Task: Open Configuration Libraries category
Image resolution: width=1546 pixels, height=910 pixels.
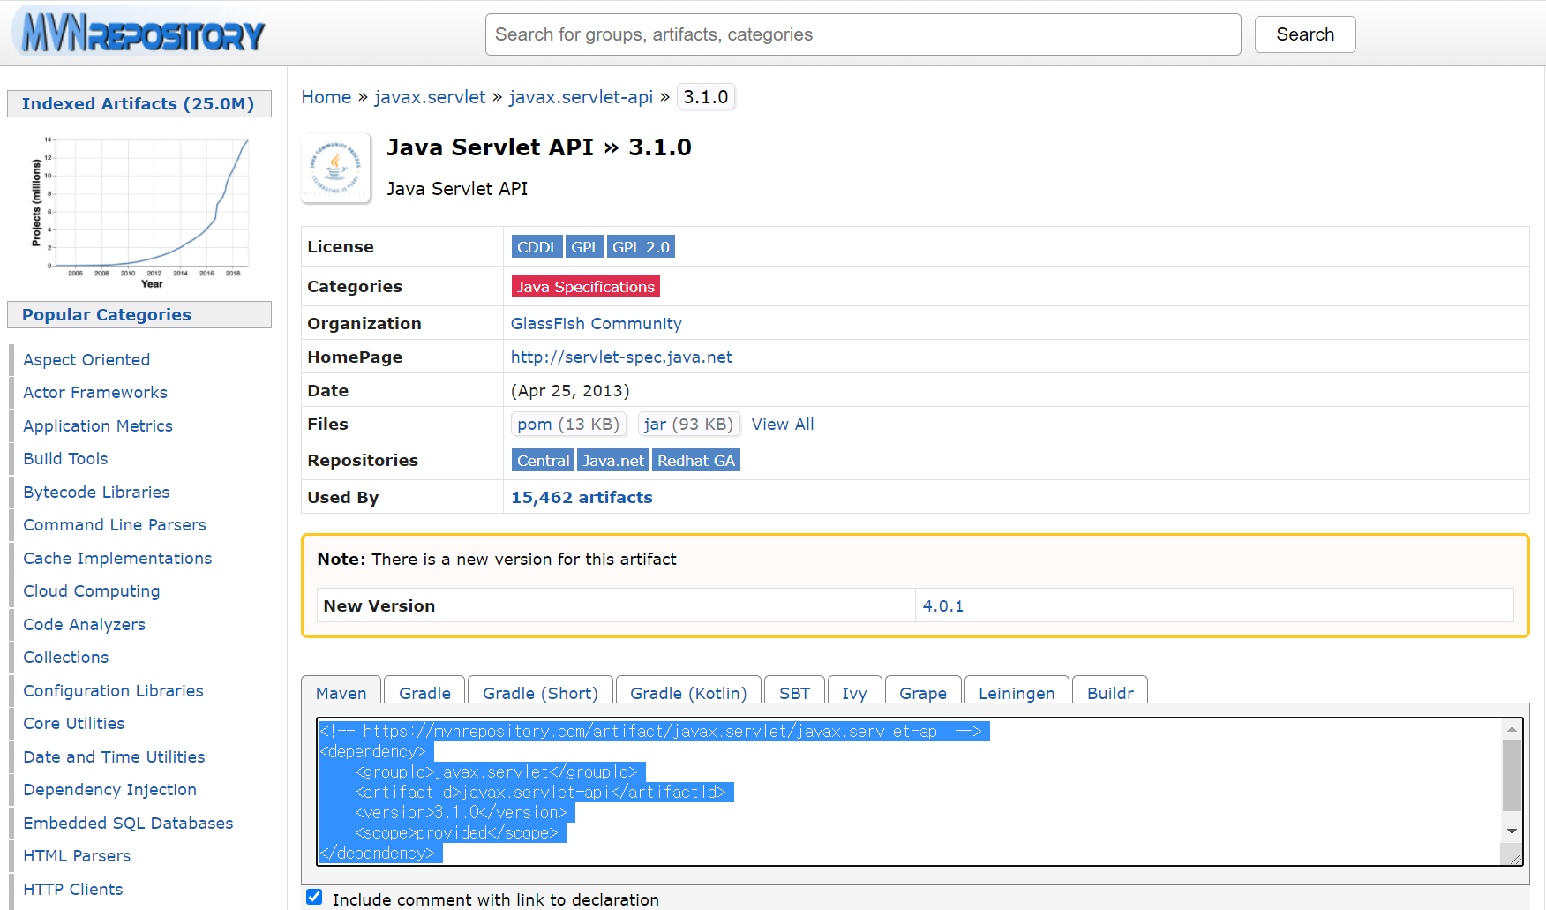Action: pos(113,691)
